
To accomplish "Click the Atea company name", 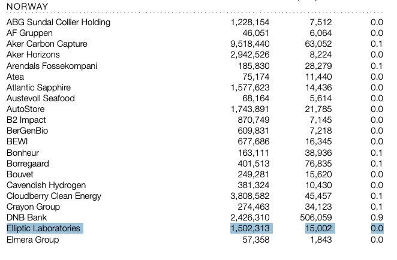I will [15, 77].
